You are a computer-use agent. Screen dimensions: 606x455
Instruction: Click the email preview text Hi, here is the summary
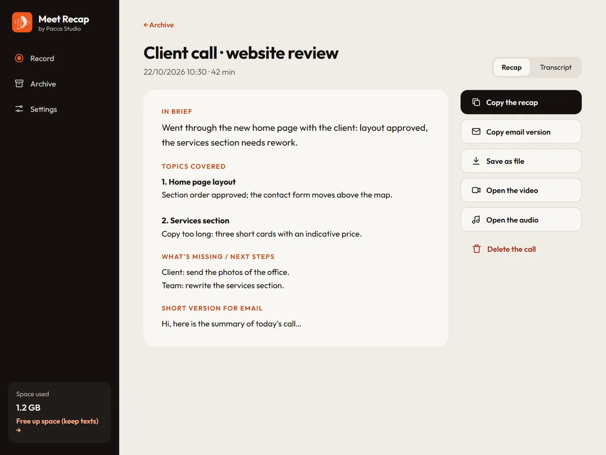tap(231, 324)
